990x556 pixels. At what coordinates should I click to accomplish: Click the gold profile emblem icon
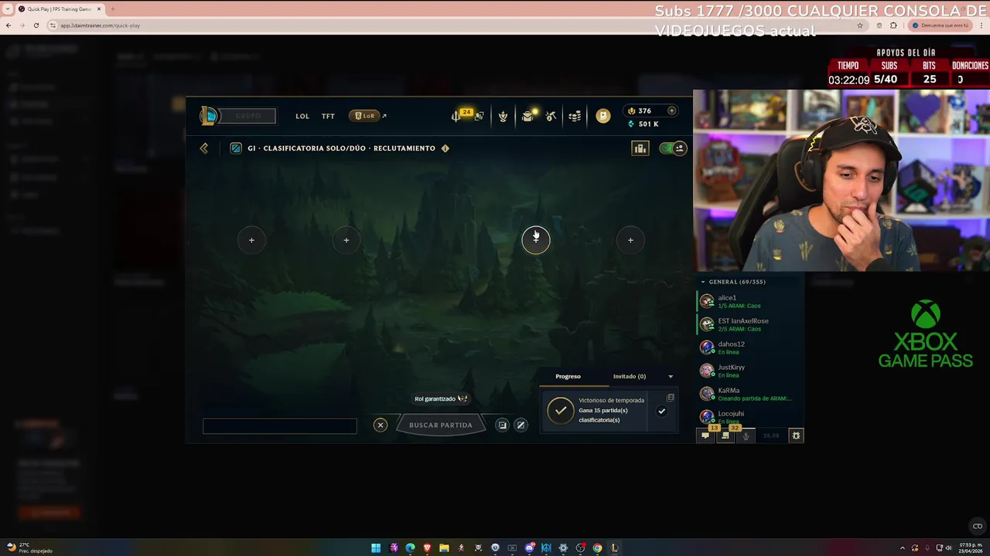point(603,116)
